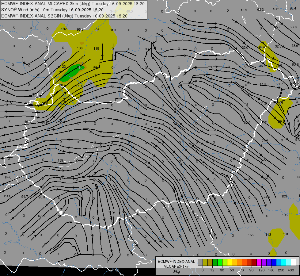Click the legend label 'ECMWF-INDEX-ANAL'
Viewport: 300px width, 276px height.
177,262
